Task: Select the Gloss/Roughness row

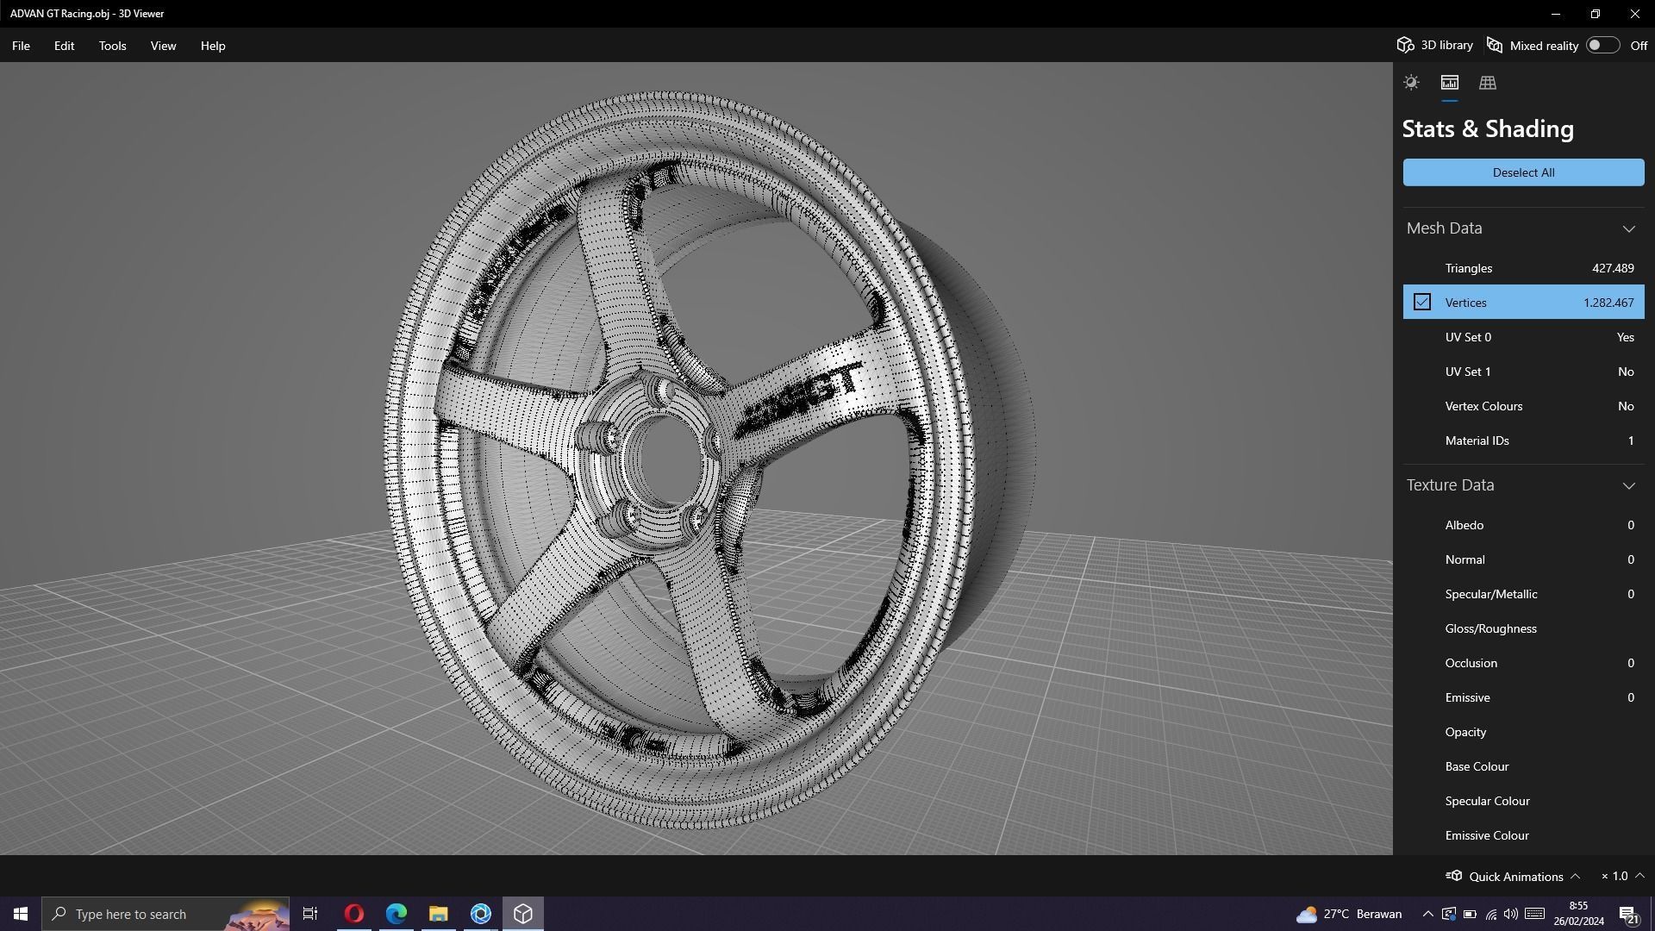Action: click(x=1523, y=628)
